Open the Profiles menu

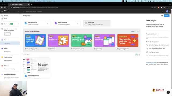point(39,1)
